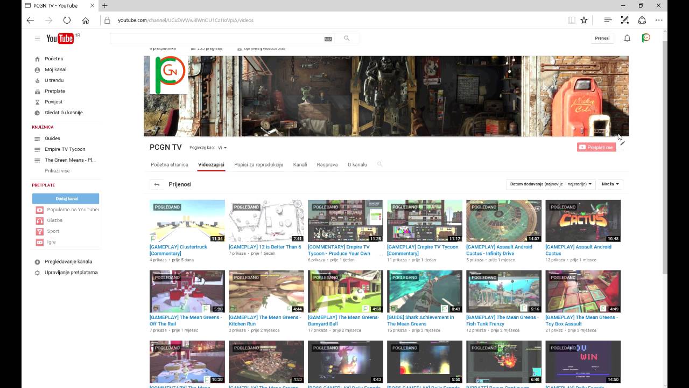Open Moj kanal in sidebar
The width and height of the screenshot is (689, 388).
[x=55, y=70]
